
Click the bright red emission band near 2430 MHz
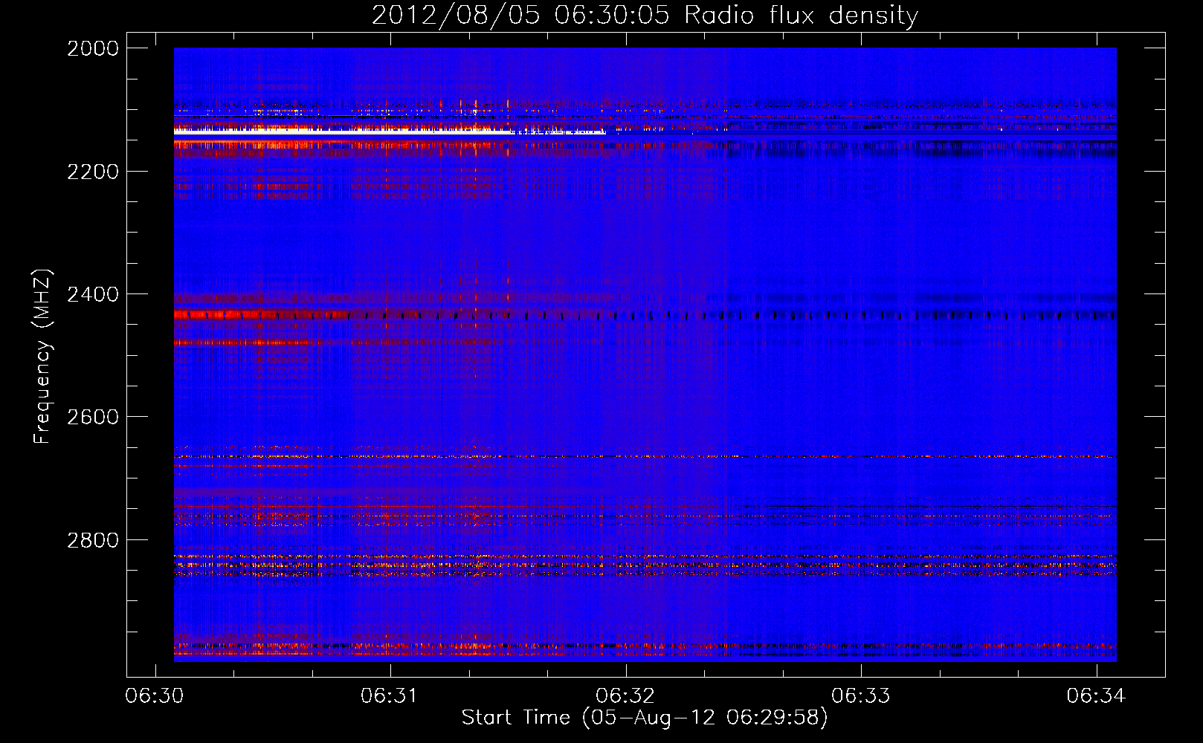260,315
